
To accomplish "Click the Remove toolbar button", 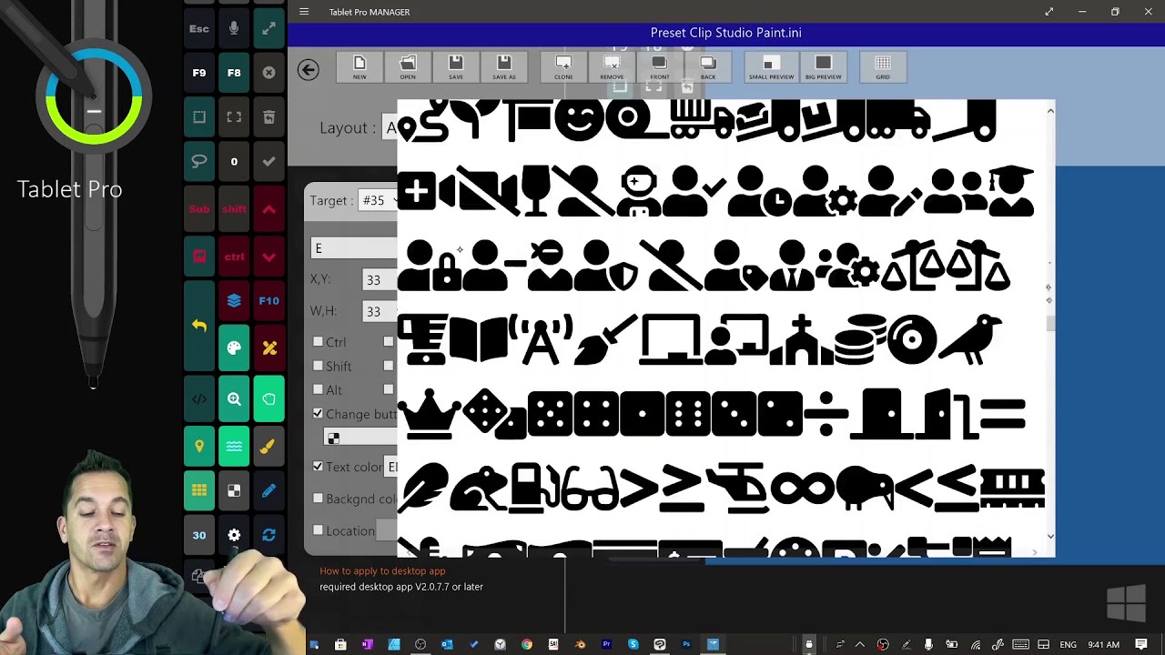I will pos(612,66).
